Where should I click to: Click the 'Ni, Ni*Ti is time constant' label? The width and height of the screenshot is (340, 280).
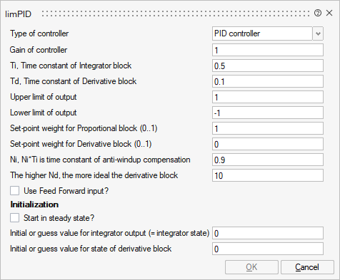tap(100, 160)
